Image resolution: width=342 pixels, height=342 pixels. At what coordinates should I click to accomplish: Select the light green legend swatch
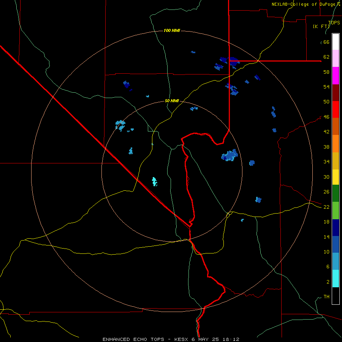[336, 211]
